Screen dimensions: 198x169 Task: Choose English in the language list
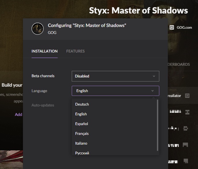pos(81,114)
